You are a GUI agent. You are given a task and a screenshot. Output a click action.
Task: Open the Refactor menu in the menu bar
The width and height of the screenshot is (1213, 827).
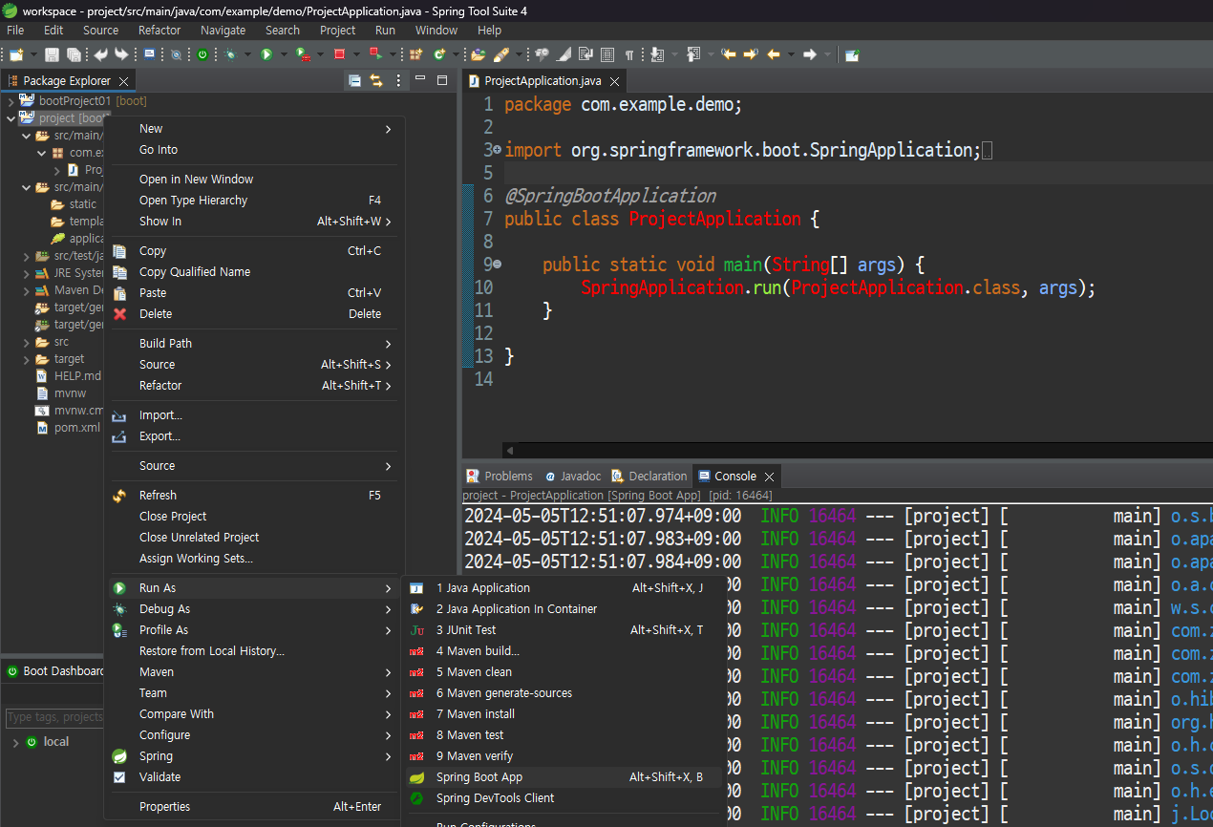pos(160,31)
